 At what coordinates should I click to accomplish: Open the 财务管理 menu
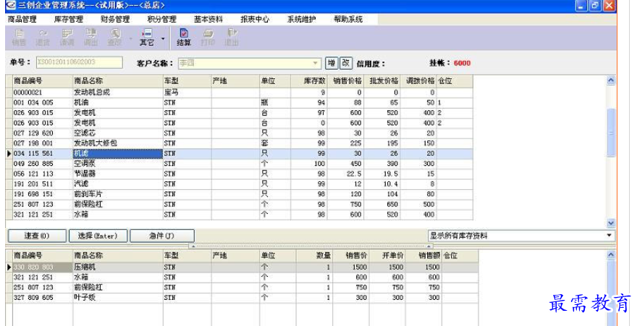pyautogui.click(x=115, y=19)
